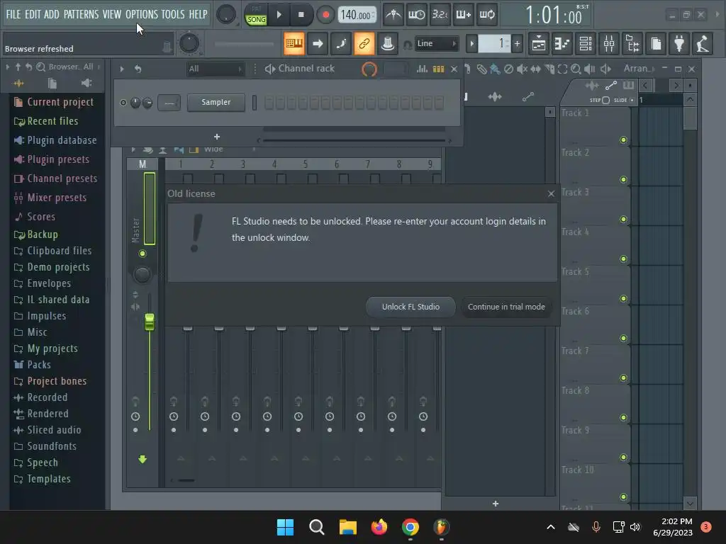
Task: Start playback with the play button
Action: pos(279,15)
